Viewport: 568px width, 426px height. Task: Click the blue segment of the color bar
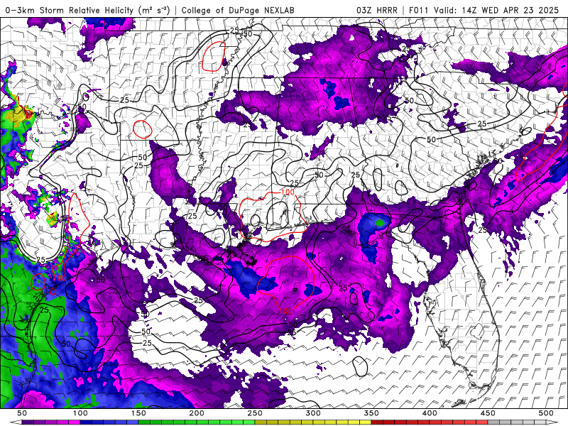click(x=109, y=422)
